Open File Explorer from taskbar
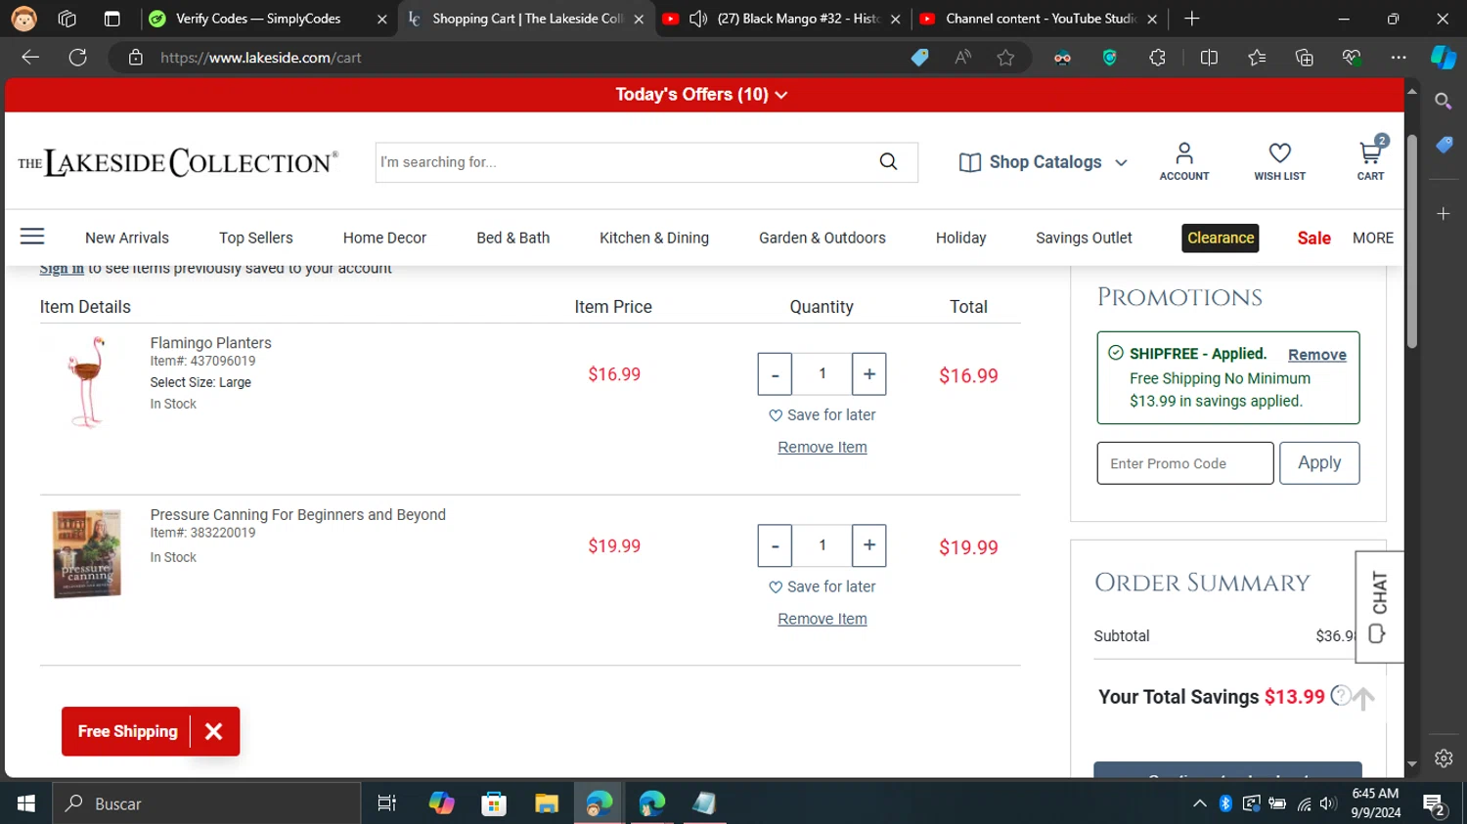 pyautogui.click(x=546, y=803)
